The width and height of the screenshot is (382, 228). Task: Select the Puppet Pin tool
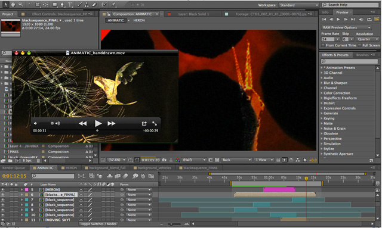[114, 4]
